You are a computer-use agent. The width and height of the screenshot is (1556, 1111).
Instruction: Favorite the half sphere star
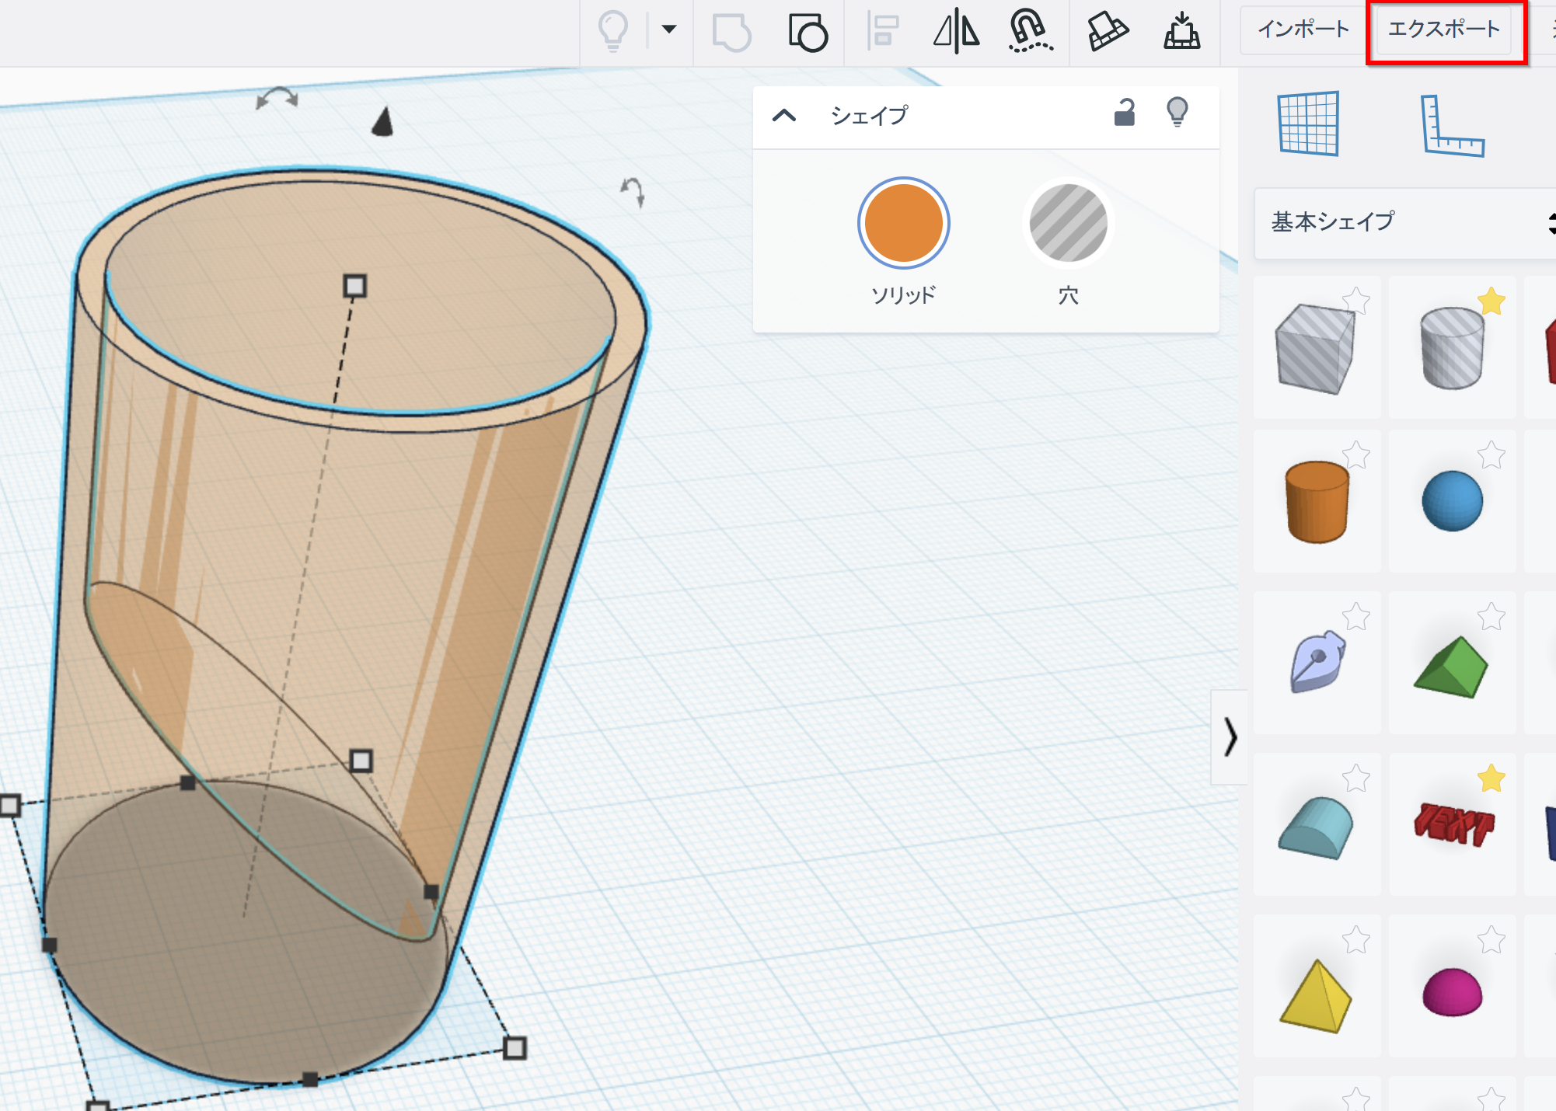click(x=1491, y=940)
